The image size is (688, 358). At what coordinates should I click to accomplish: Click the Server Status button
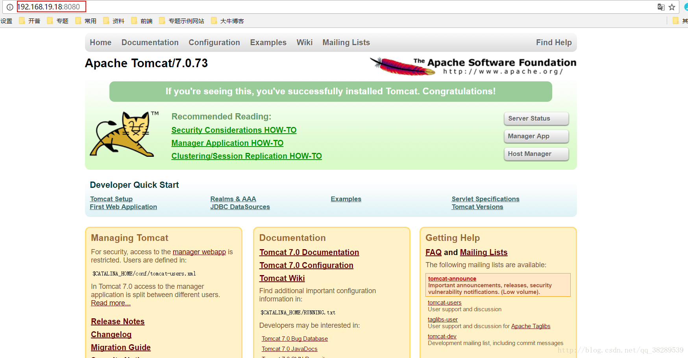click(536, 119)
